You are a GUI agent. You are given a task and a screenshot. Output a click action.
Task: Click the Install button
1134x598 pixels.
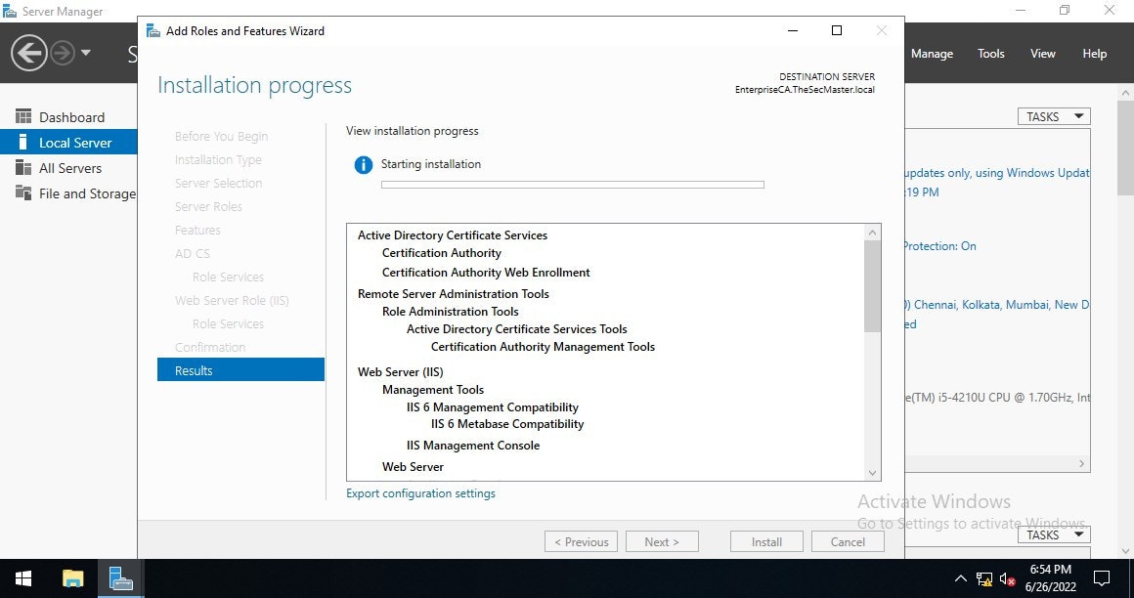(x=766, y=541)
